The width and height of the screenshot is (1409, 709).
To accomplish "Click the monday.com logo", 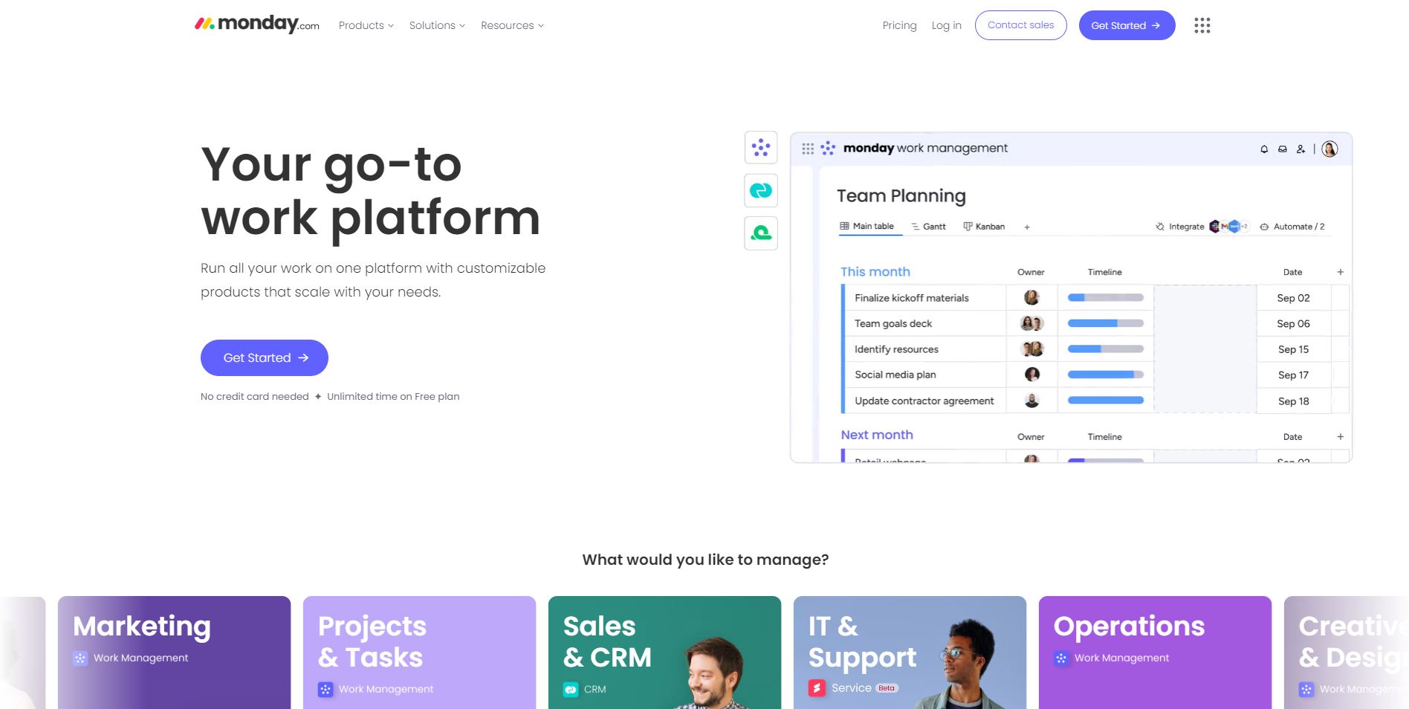I will tap(256, 25).
